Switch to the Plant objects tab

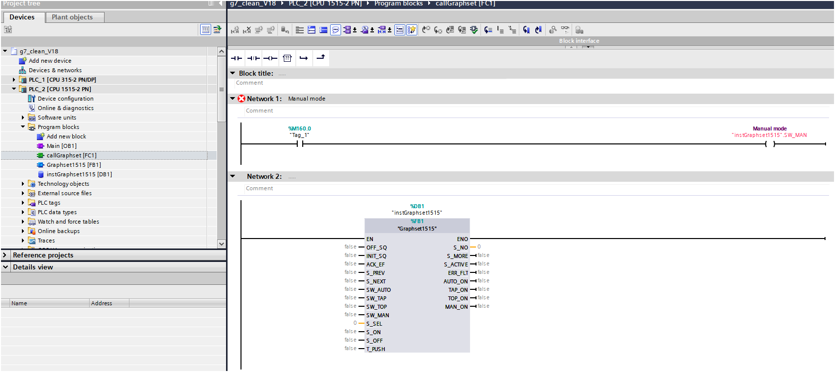tap(72, 17)
